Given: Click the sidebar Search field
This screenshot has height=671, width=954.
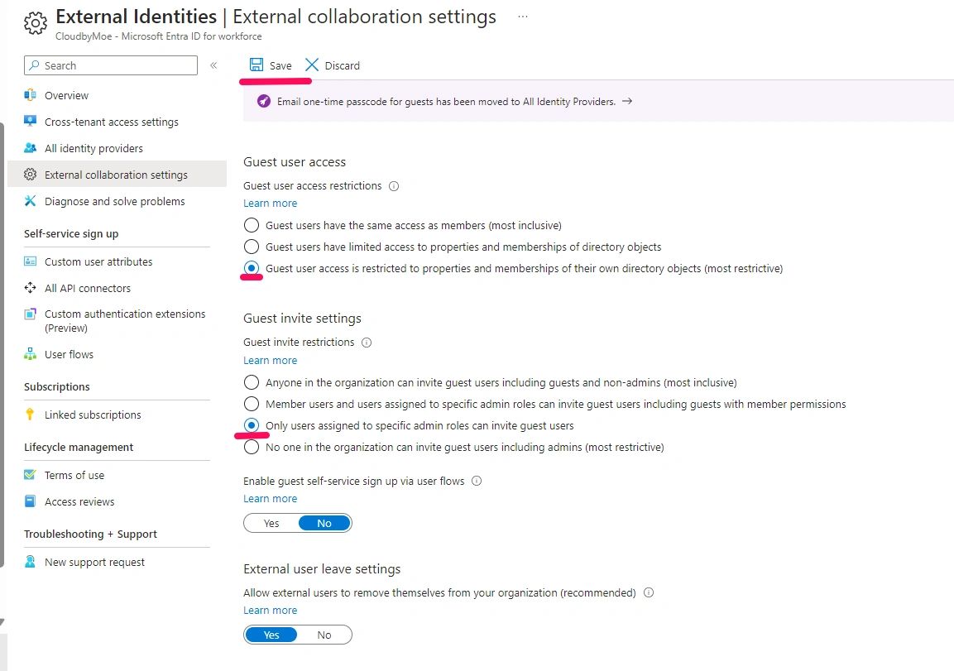Looking at the screenshot, I should (111, 65).
